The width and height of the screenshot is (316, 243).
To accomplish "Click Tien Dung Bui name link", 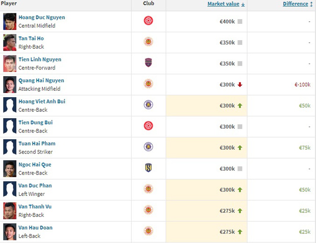I will tap(35, 122).
